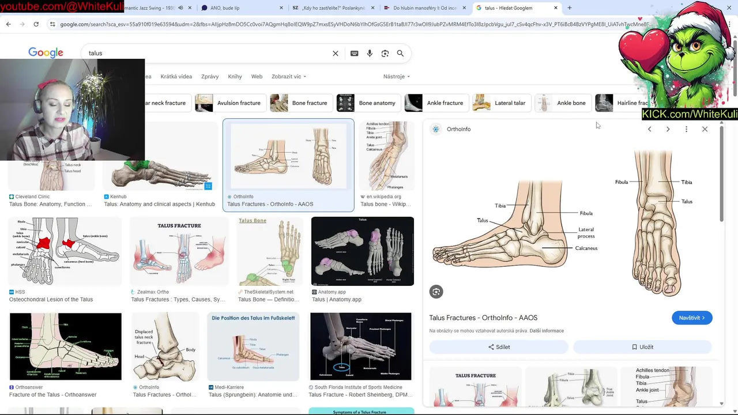This screenshot has width=738, height=415.
Task: Select the 'Ankle fracture' filter chip
Action: pos(436,103)
